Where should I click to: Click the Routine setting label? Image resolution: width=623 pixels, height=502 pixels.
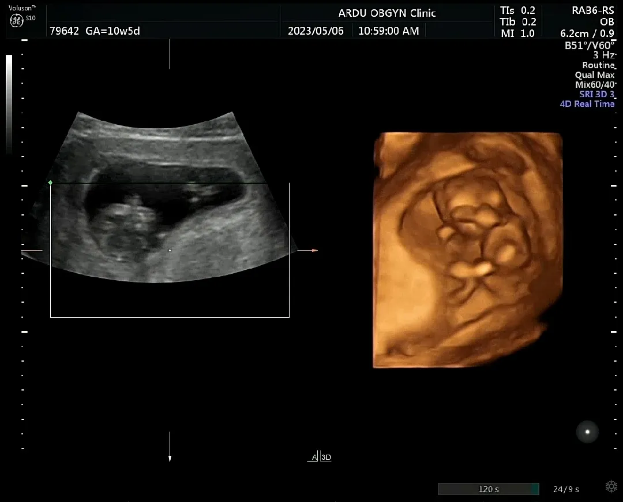tap(598, 65)
